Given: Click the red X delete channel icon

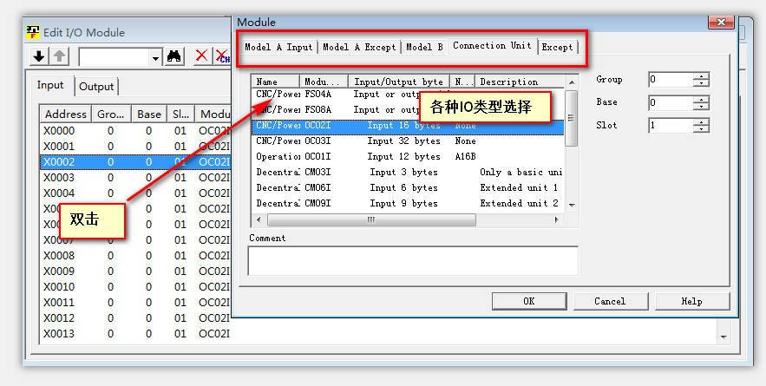Looking at the screenshot, I should tap(221, 56).
